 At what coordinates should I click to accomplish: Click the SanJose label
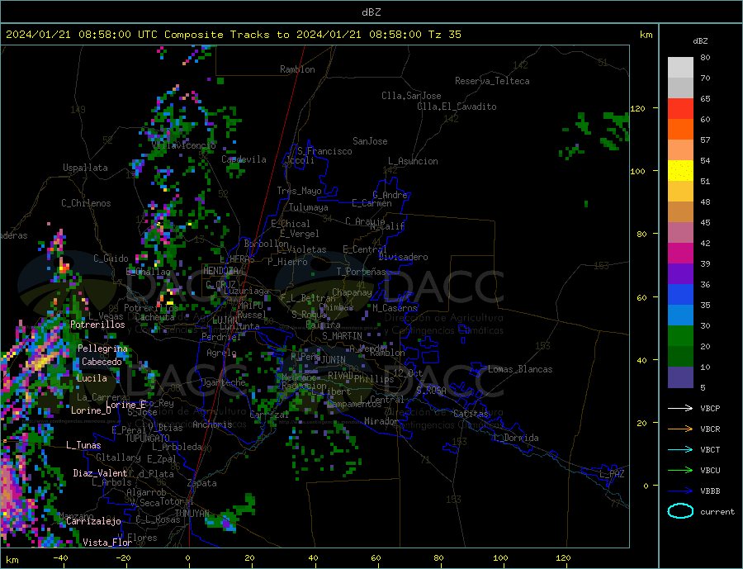pos(370,141)
